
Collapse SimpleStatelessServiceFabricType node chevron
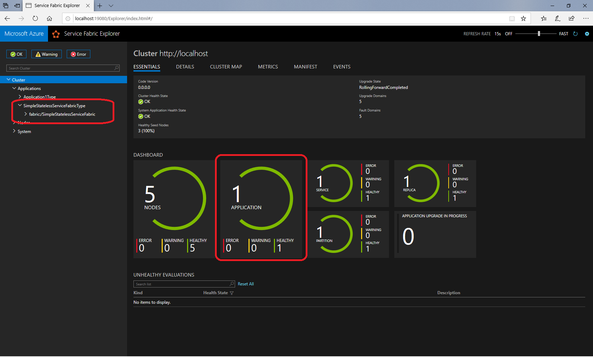click(x=20, y=105)
